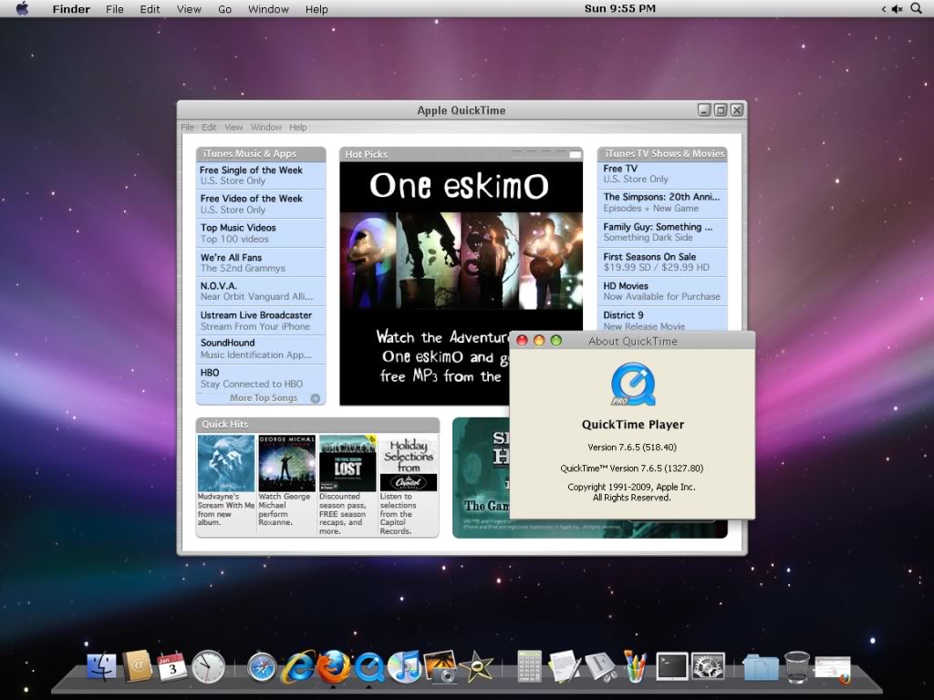Open We're All Fans Grammys link
The width and height of the screenshot is (934, 700).
tap(261, 262)
